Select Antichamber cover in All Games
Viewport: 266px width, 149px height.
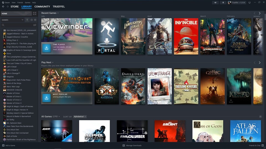tap(132, 131)
